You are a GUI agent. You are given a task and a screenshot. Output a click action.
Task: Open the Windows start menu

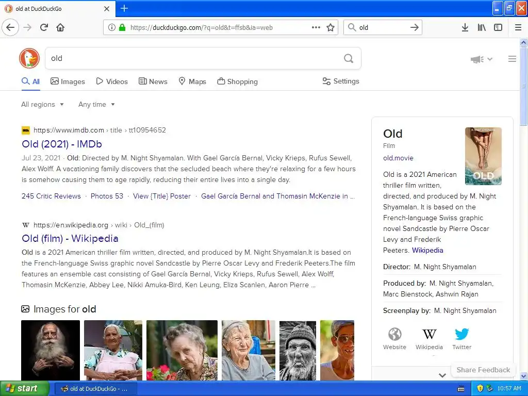(25, 389)
